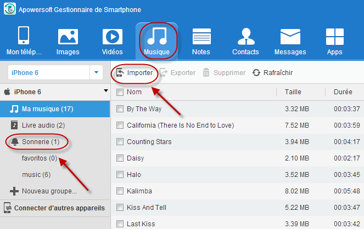Select Ma musique (17) playlist
The height and width of the screenshot is (229, 364).
(x=55, y=109)
